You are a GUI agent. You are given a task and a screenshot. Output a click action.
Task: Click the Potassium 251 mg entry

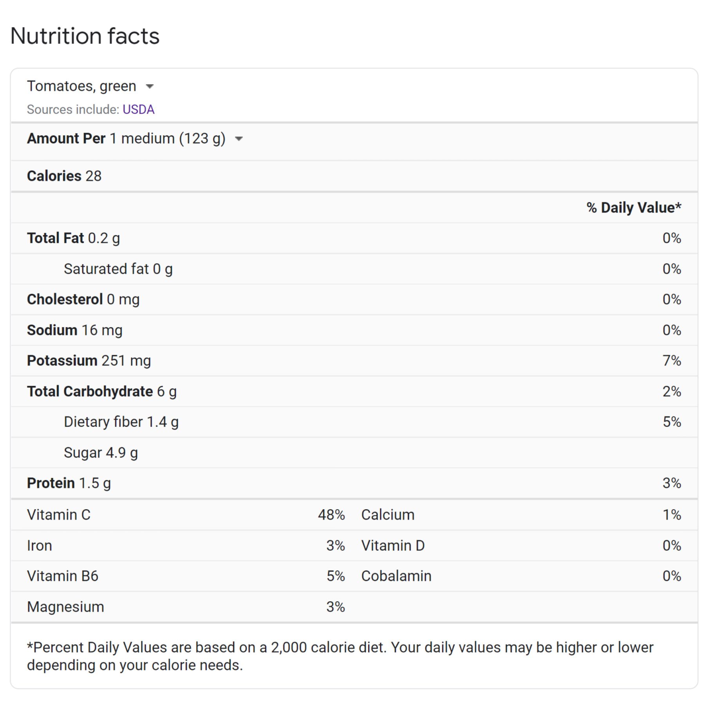[x=89, y=361]
